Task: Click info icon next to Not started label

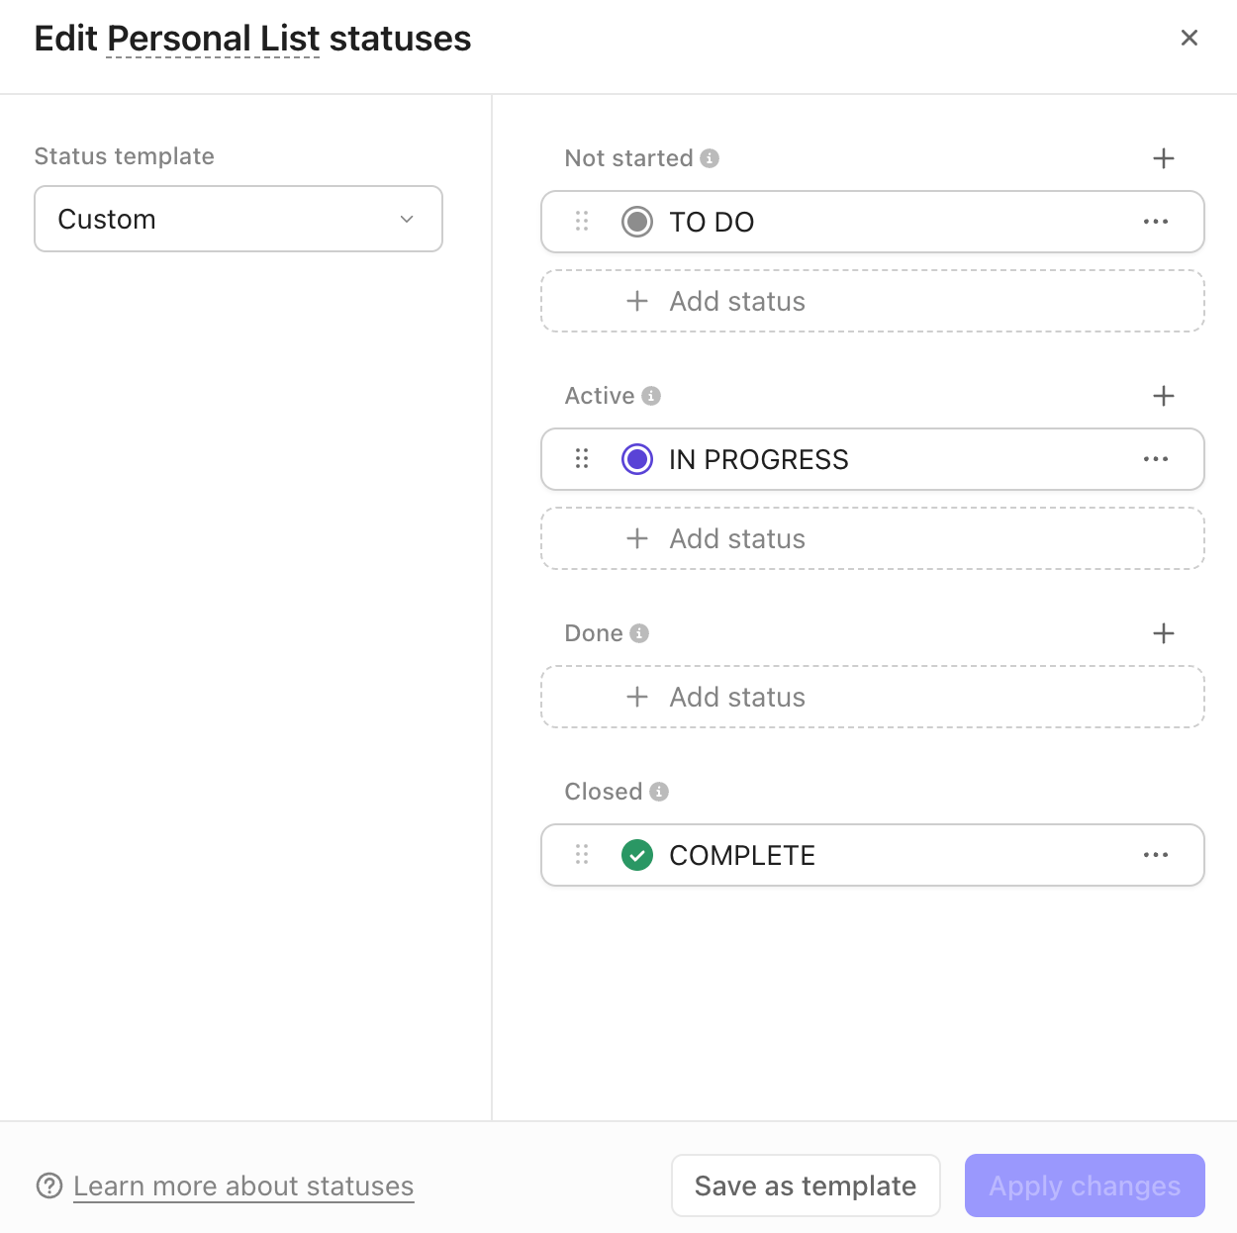Action: pyautogui.click(x=709, y=157)
